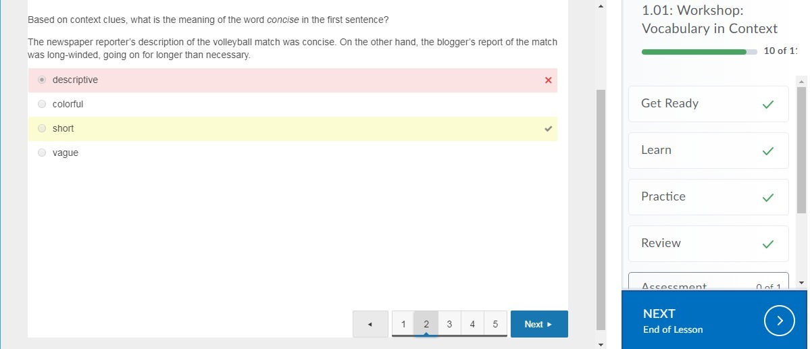Click the passage about the volleyball match
The height and width of the screenshot is (349, 810).
point(293,49)
